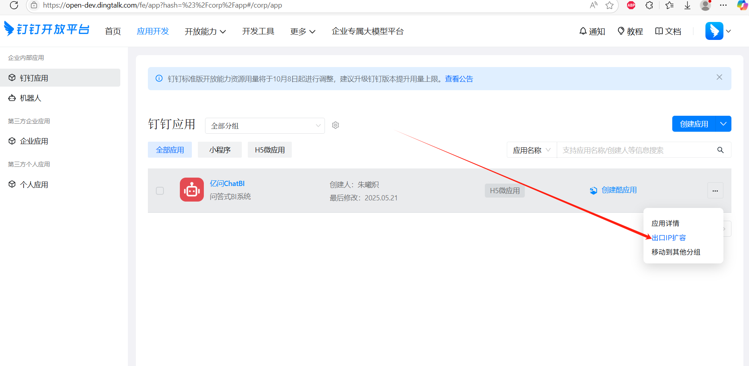This screenshot has width=749, height=366.
Task: Click the three-dots more actions button
Action: tap(715, 191)
